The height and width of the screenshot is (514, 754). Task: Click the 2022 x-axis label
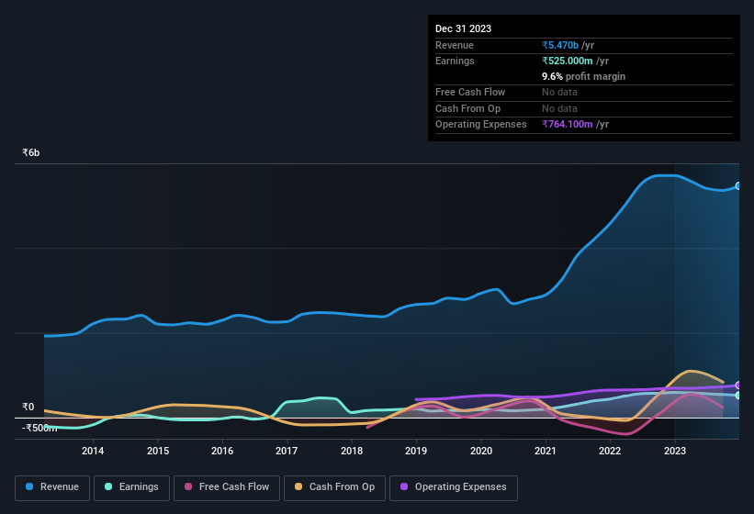(x=610, y=451)
